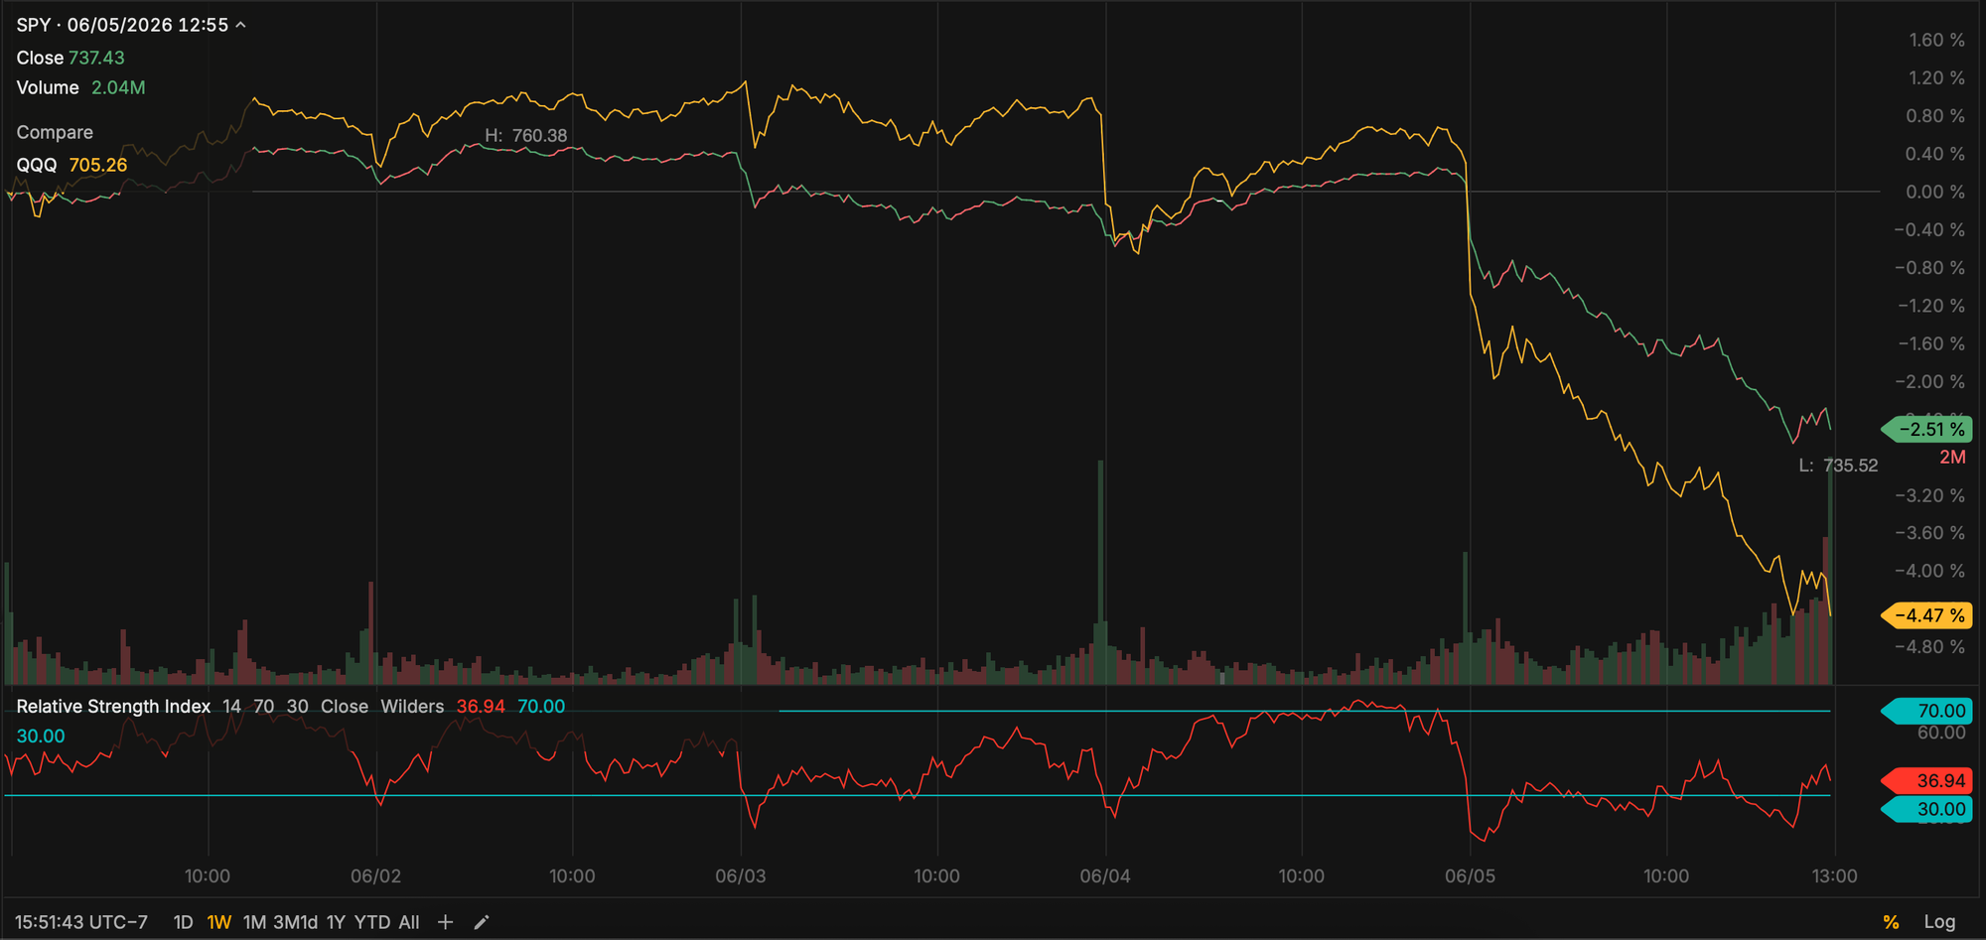Screen dimensions: 1986x940
Task: Expand the SPY header caret
Action: pos(240,25)
